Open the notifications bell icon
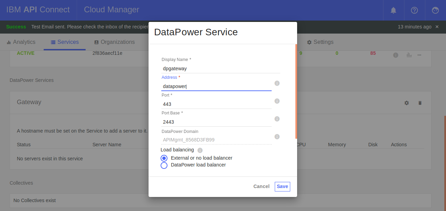Image resolution: width=446 pixels, height=211 pixels. (393, 10)
